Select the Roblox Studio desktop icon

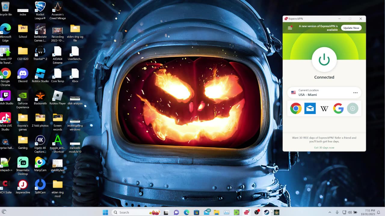tap(40, 75)
